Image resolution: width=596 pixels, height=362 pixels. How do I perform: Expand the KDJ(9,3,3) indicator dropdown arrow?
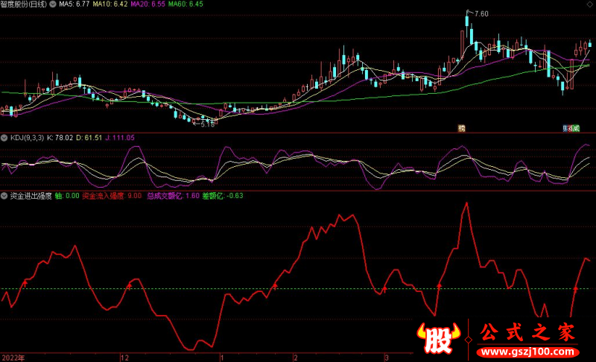pos(4,138)
